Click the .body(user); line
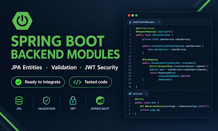This screenshot has height=131, width=218. click(165, 80)
